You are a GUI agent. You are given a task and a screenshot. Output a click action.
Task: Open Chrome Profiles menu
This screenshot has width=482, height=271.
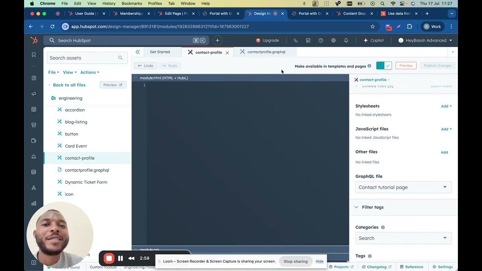[x=155, y=3]
